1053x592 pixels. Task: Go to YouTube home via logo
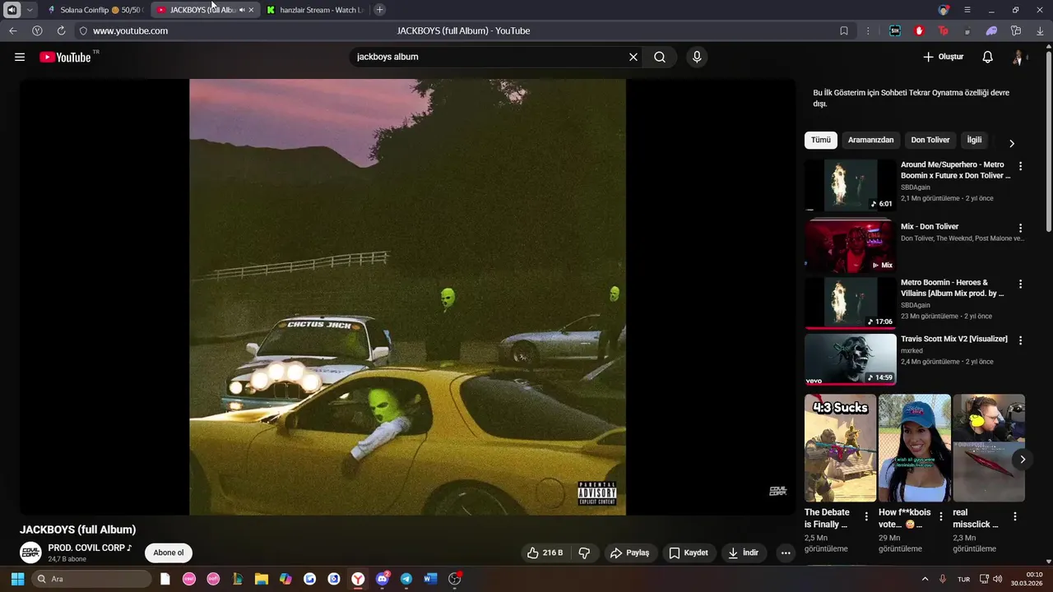pos(65,57)
